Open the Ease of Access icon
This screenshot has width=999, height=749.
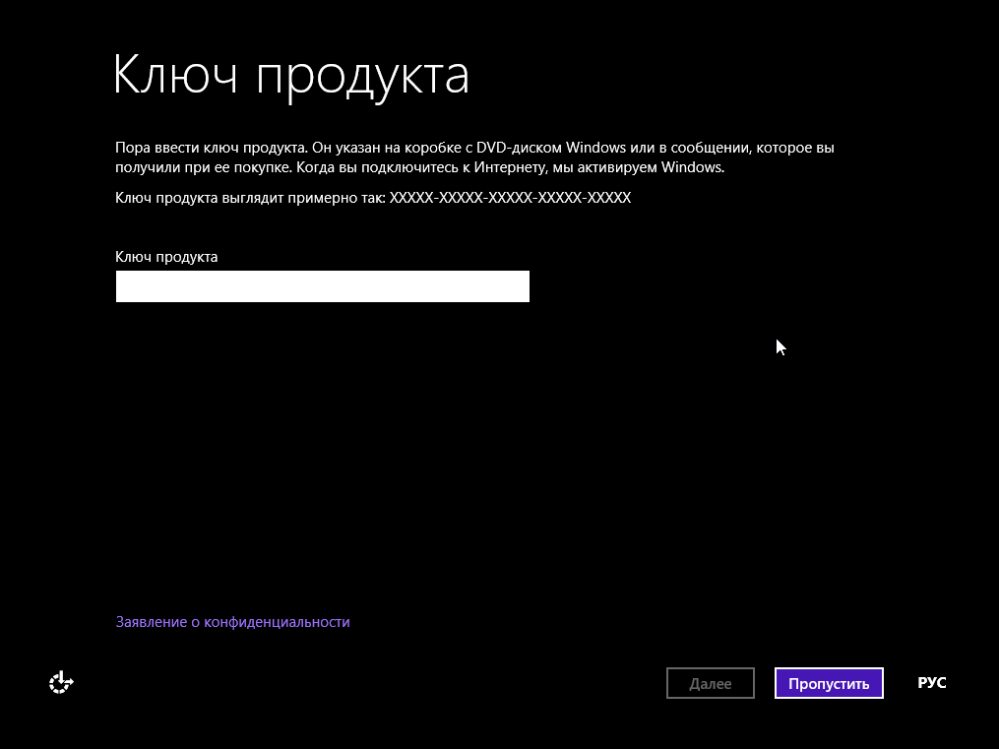(61, 683)
